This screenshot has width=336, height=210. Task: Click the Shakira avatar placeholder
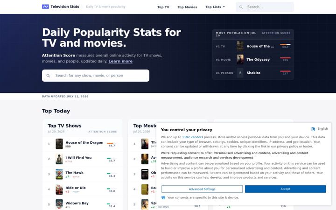(x=240, y=73)
